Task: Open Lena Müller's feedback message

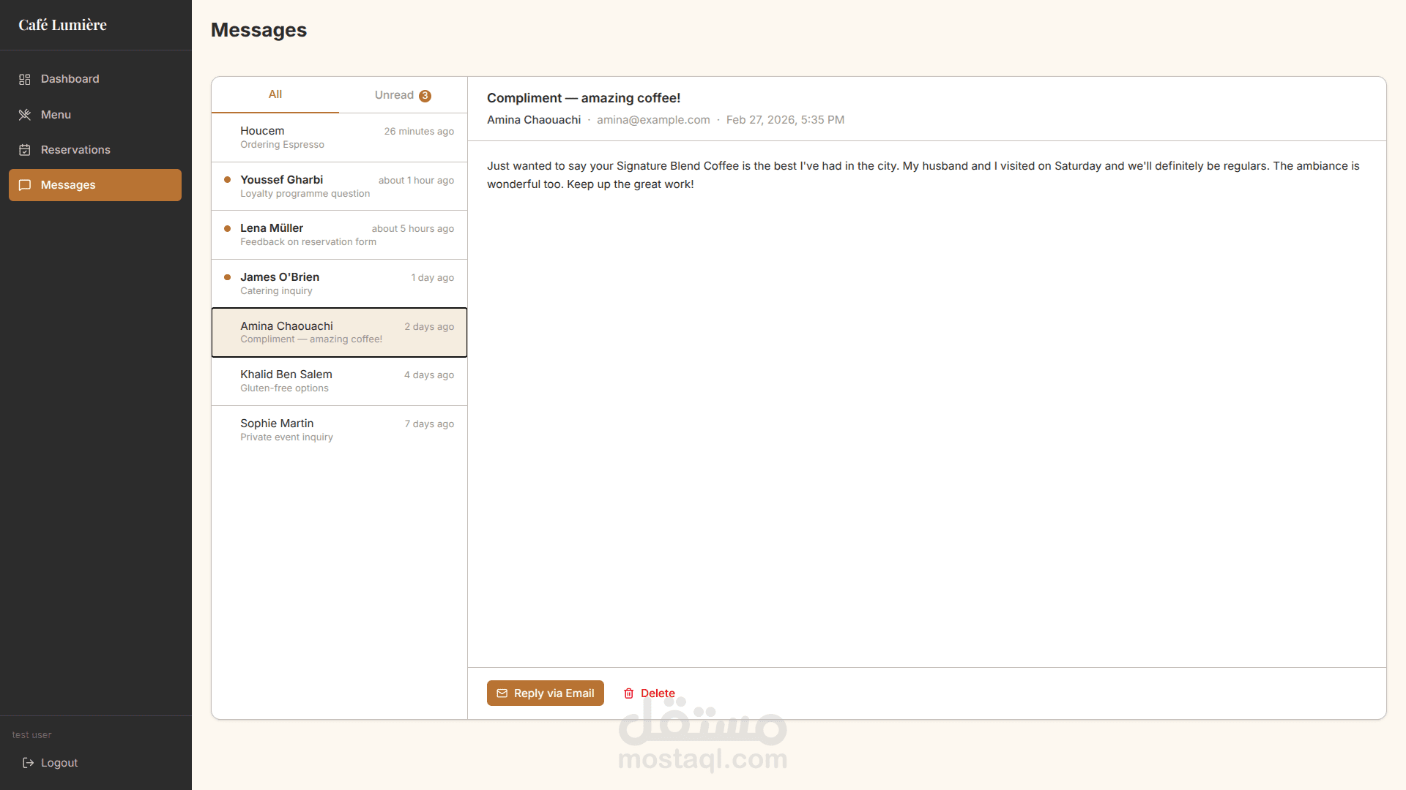Action: point(339,235)
